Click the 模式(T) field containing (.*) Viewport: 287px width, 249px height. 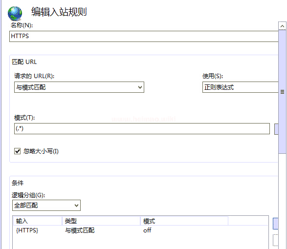[142, 128]
